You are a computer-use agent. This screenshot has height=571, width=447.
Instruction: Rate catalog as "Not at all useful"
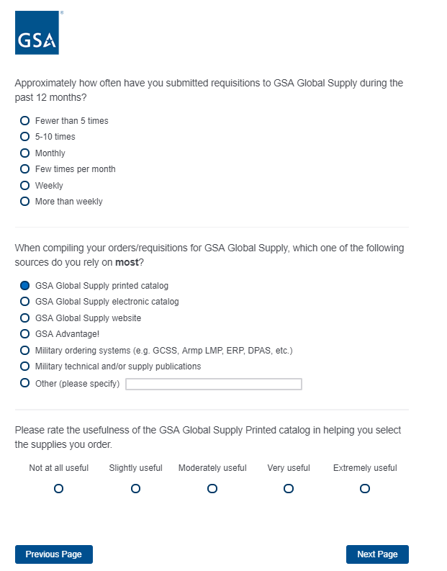(59, 489)
